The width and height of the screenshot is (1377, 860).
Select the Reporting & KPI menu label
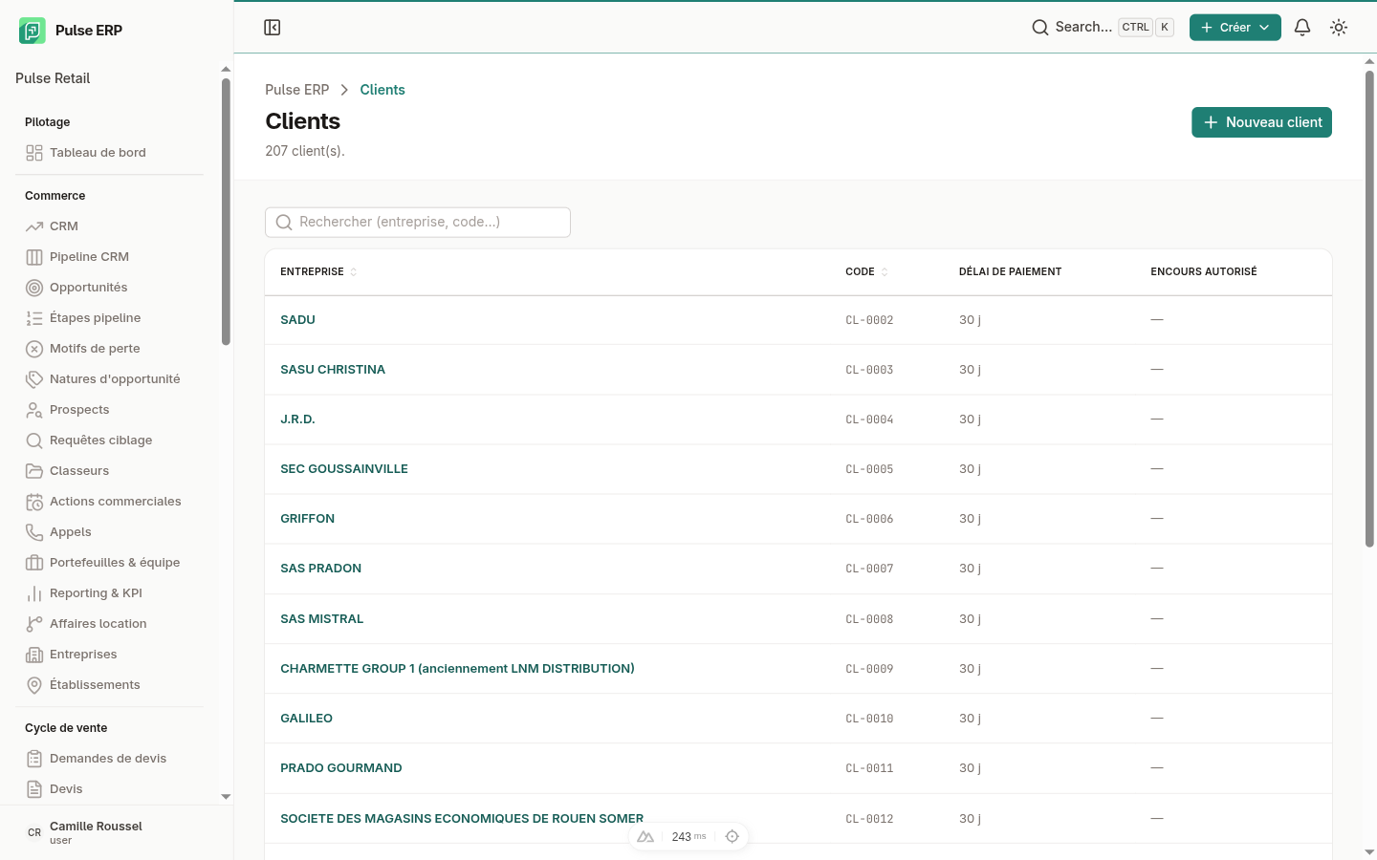[96, 593]
